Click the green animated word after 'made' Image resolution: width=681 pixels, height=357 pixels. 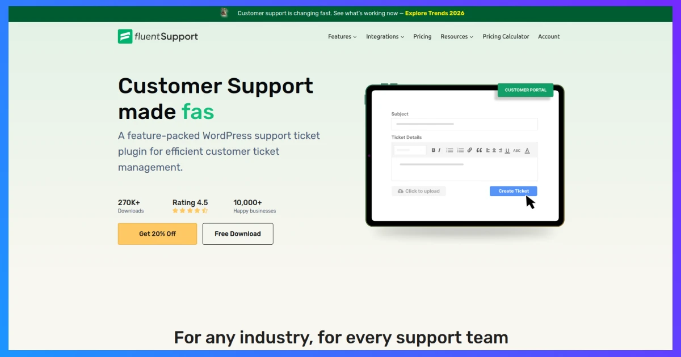pyautogui.click(x=198, y=112)
